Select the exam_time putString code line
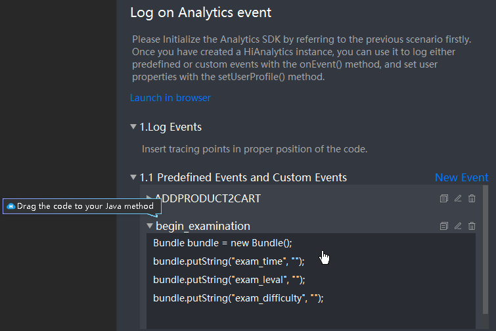The image size is (496, 331). pos(229,261)
